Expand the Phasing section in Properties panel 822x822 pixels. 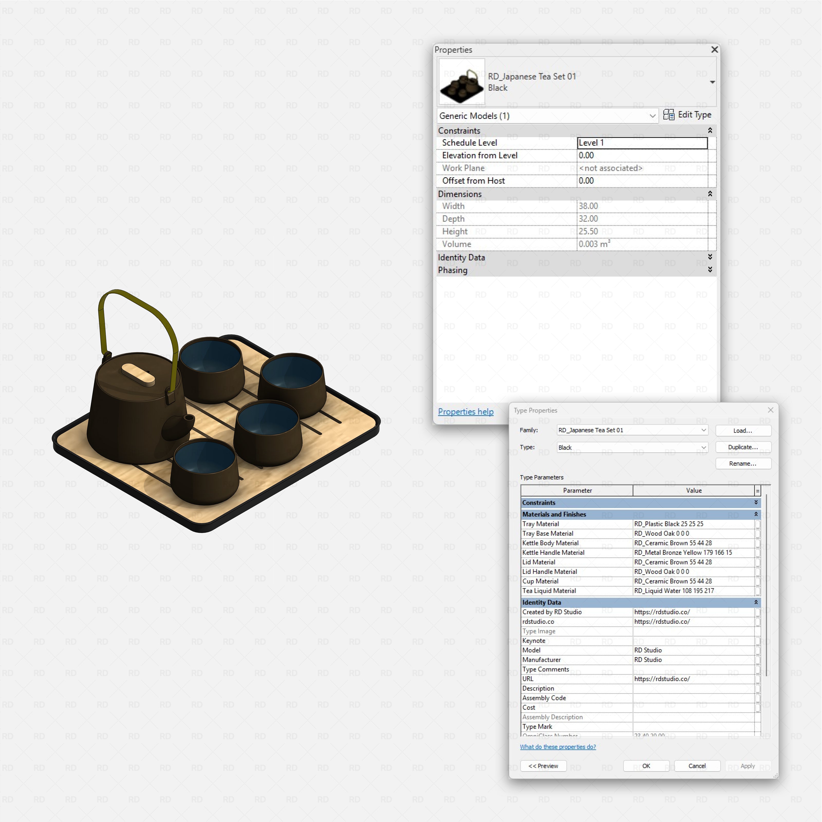[710, 270]
